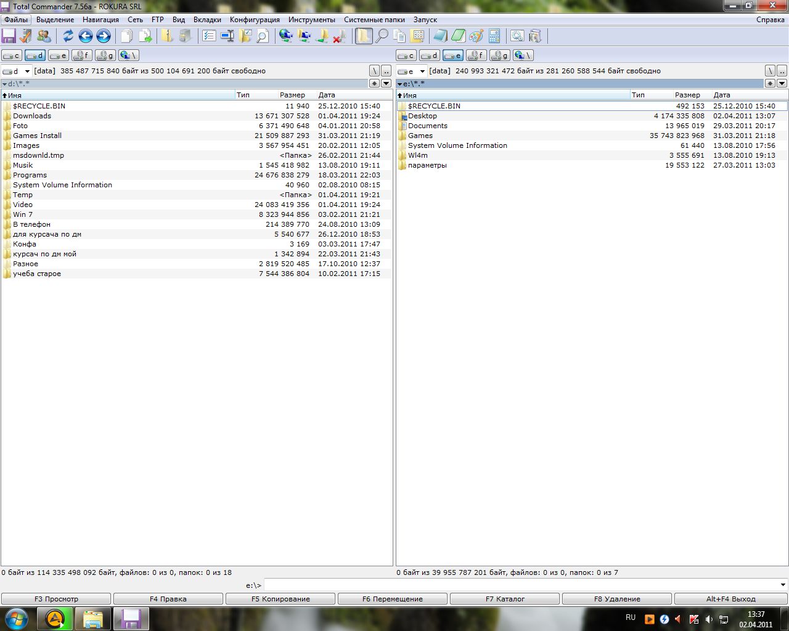Expand the command line history dropdown
The image size is (789, 631).
click(x=783, y=585)
